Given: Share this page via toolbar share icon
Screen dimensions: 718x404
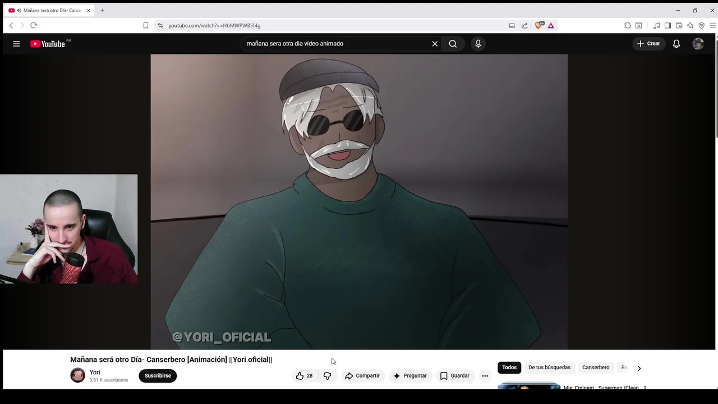Looking at the screenshot, I should [x=524, y=25].
